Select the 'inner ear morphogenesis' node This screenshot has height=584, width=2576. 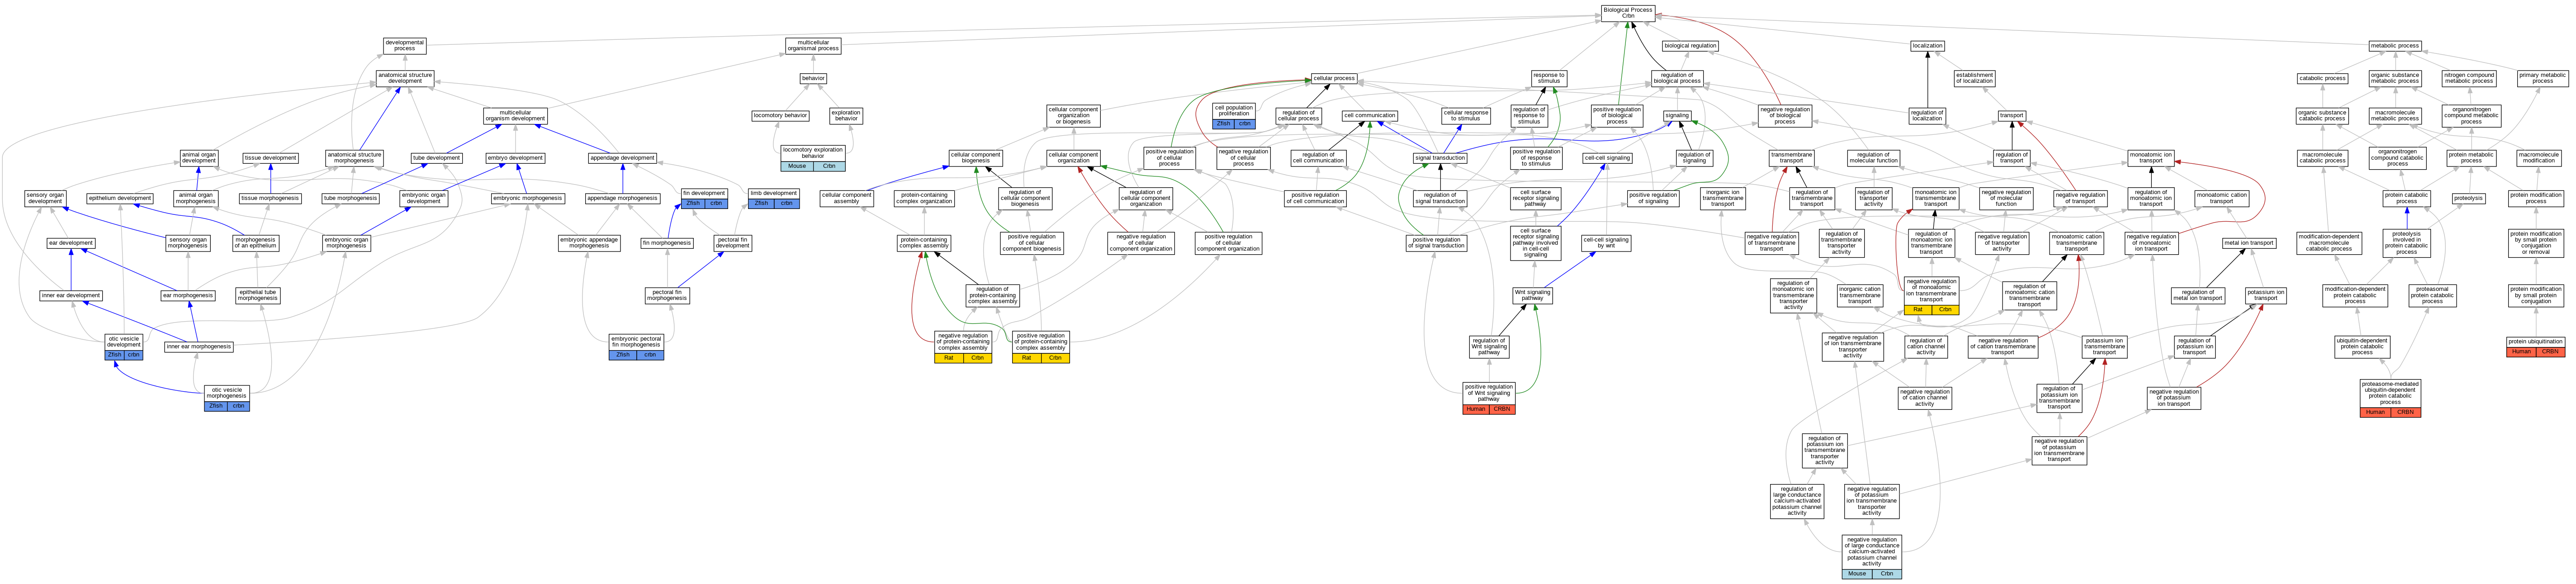tap(199, 347)
